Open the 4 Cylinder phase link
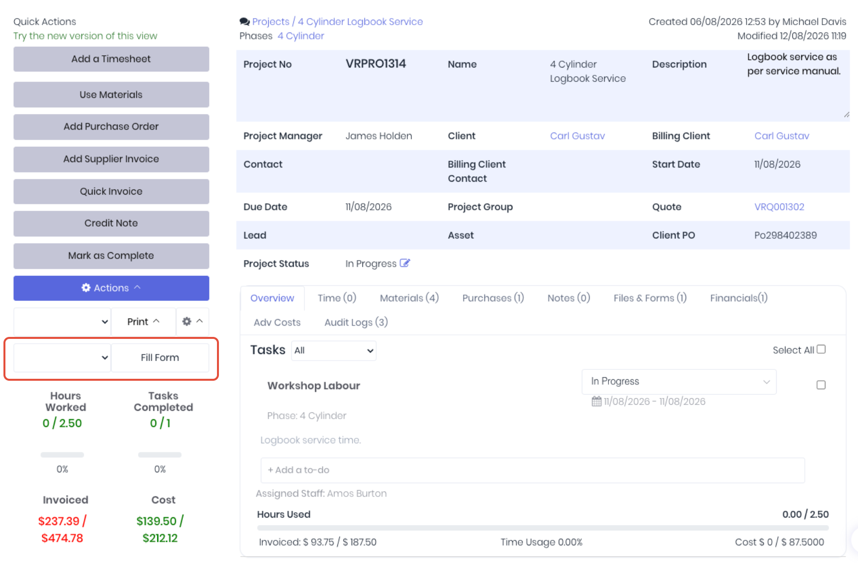Viewport: 858px width, 563px height. (301, 36)
